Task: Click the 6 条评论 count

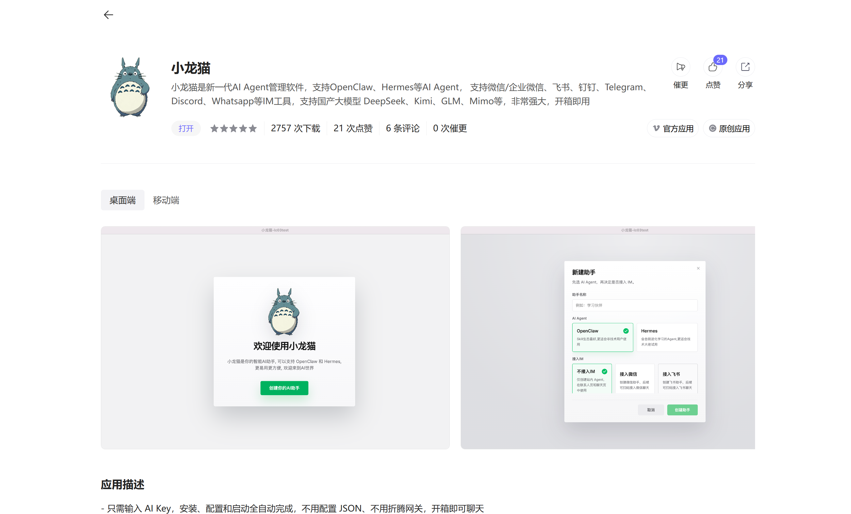Action: pyautogui.click(x=403, y=128)
